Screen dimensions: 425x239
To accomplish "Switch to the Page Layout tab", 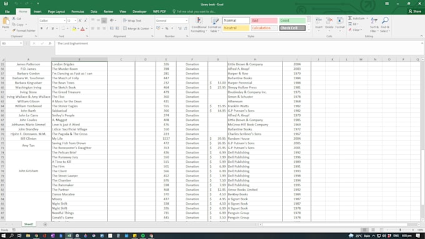I will click(56, 12).
